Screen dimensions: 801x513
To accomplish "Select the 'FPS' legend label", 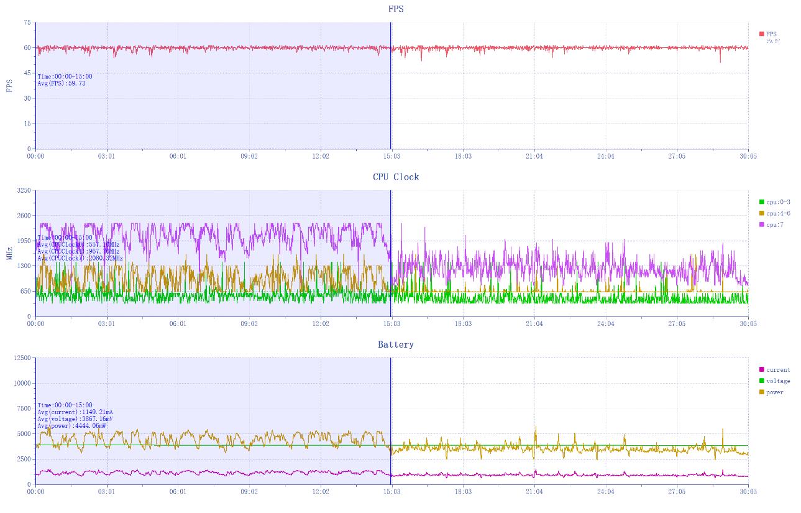I will pyautogui.click(x=771, y=34).
